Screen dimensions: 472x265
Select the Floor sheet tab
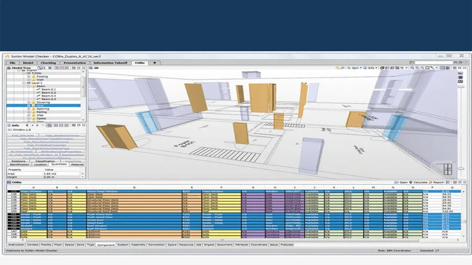coord(58,245)
